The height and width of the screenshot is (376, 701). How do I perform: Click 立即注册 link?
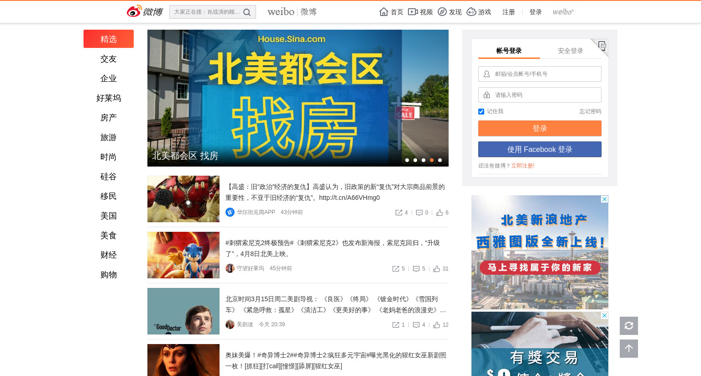pyautogui.click(x=522, y=166)
